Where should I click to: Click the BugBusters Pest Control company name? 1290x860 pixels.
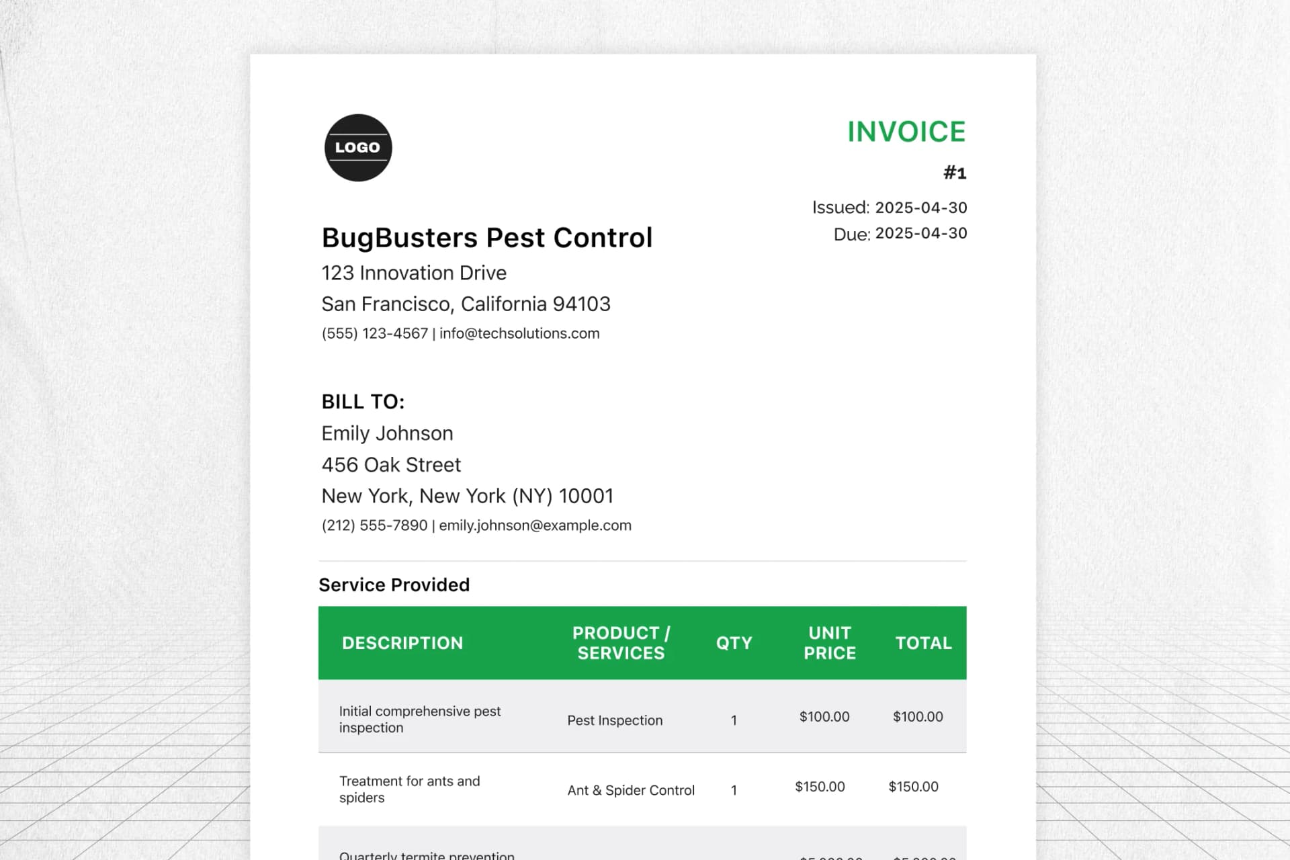click(486, 238)
